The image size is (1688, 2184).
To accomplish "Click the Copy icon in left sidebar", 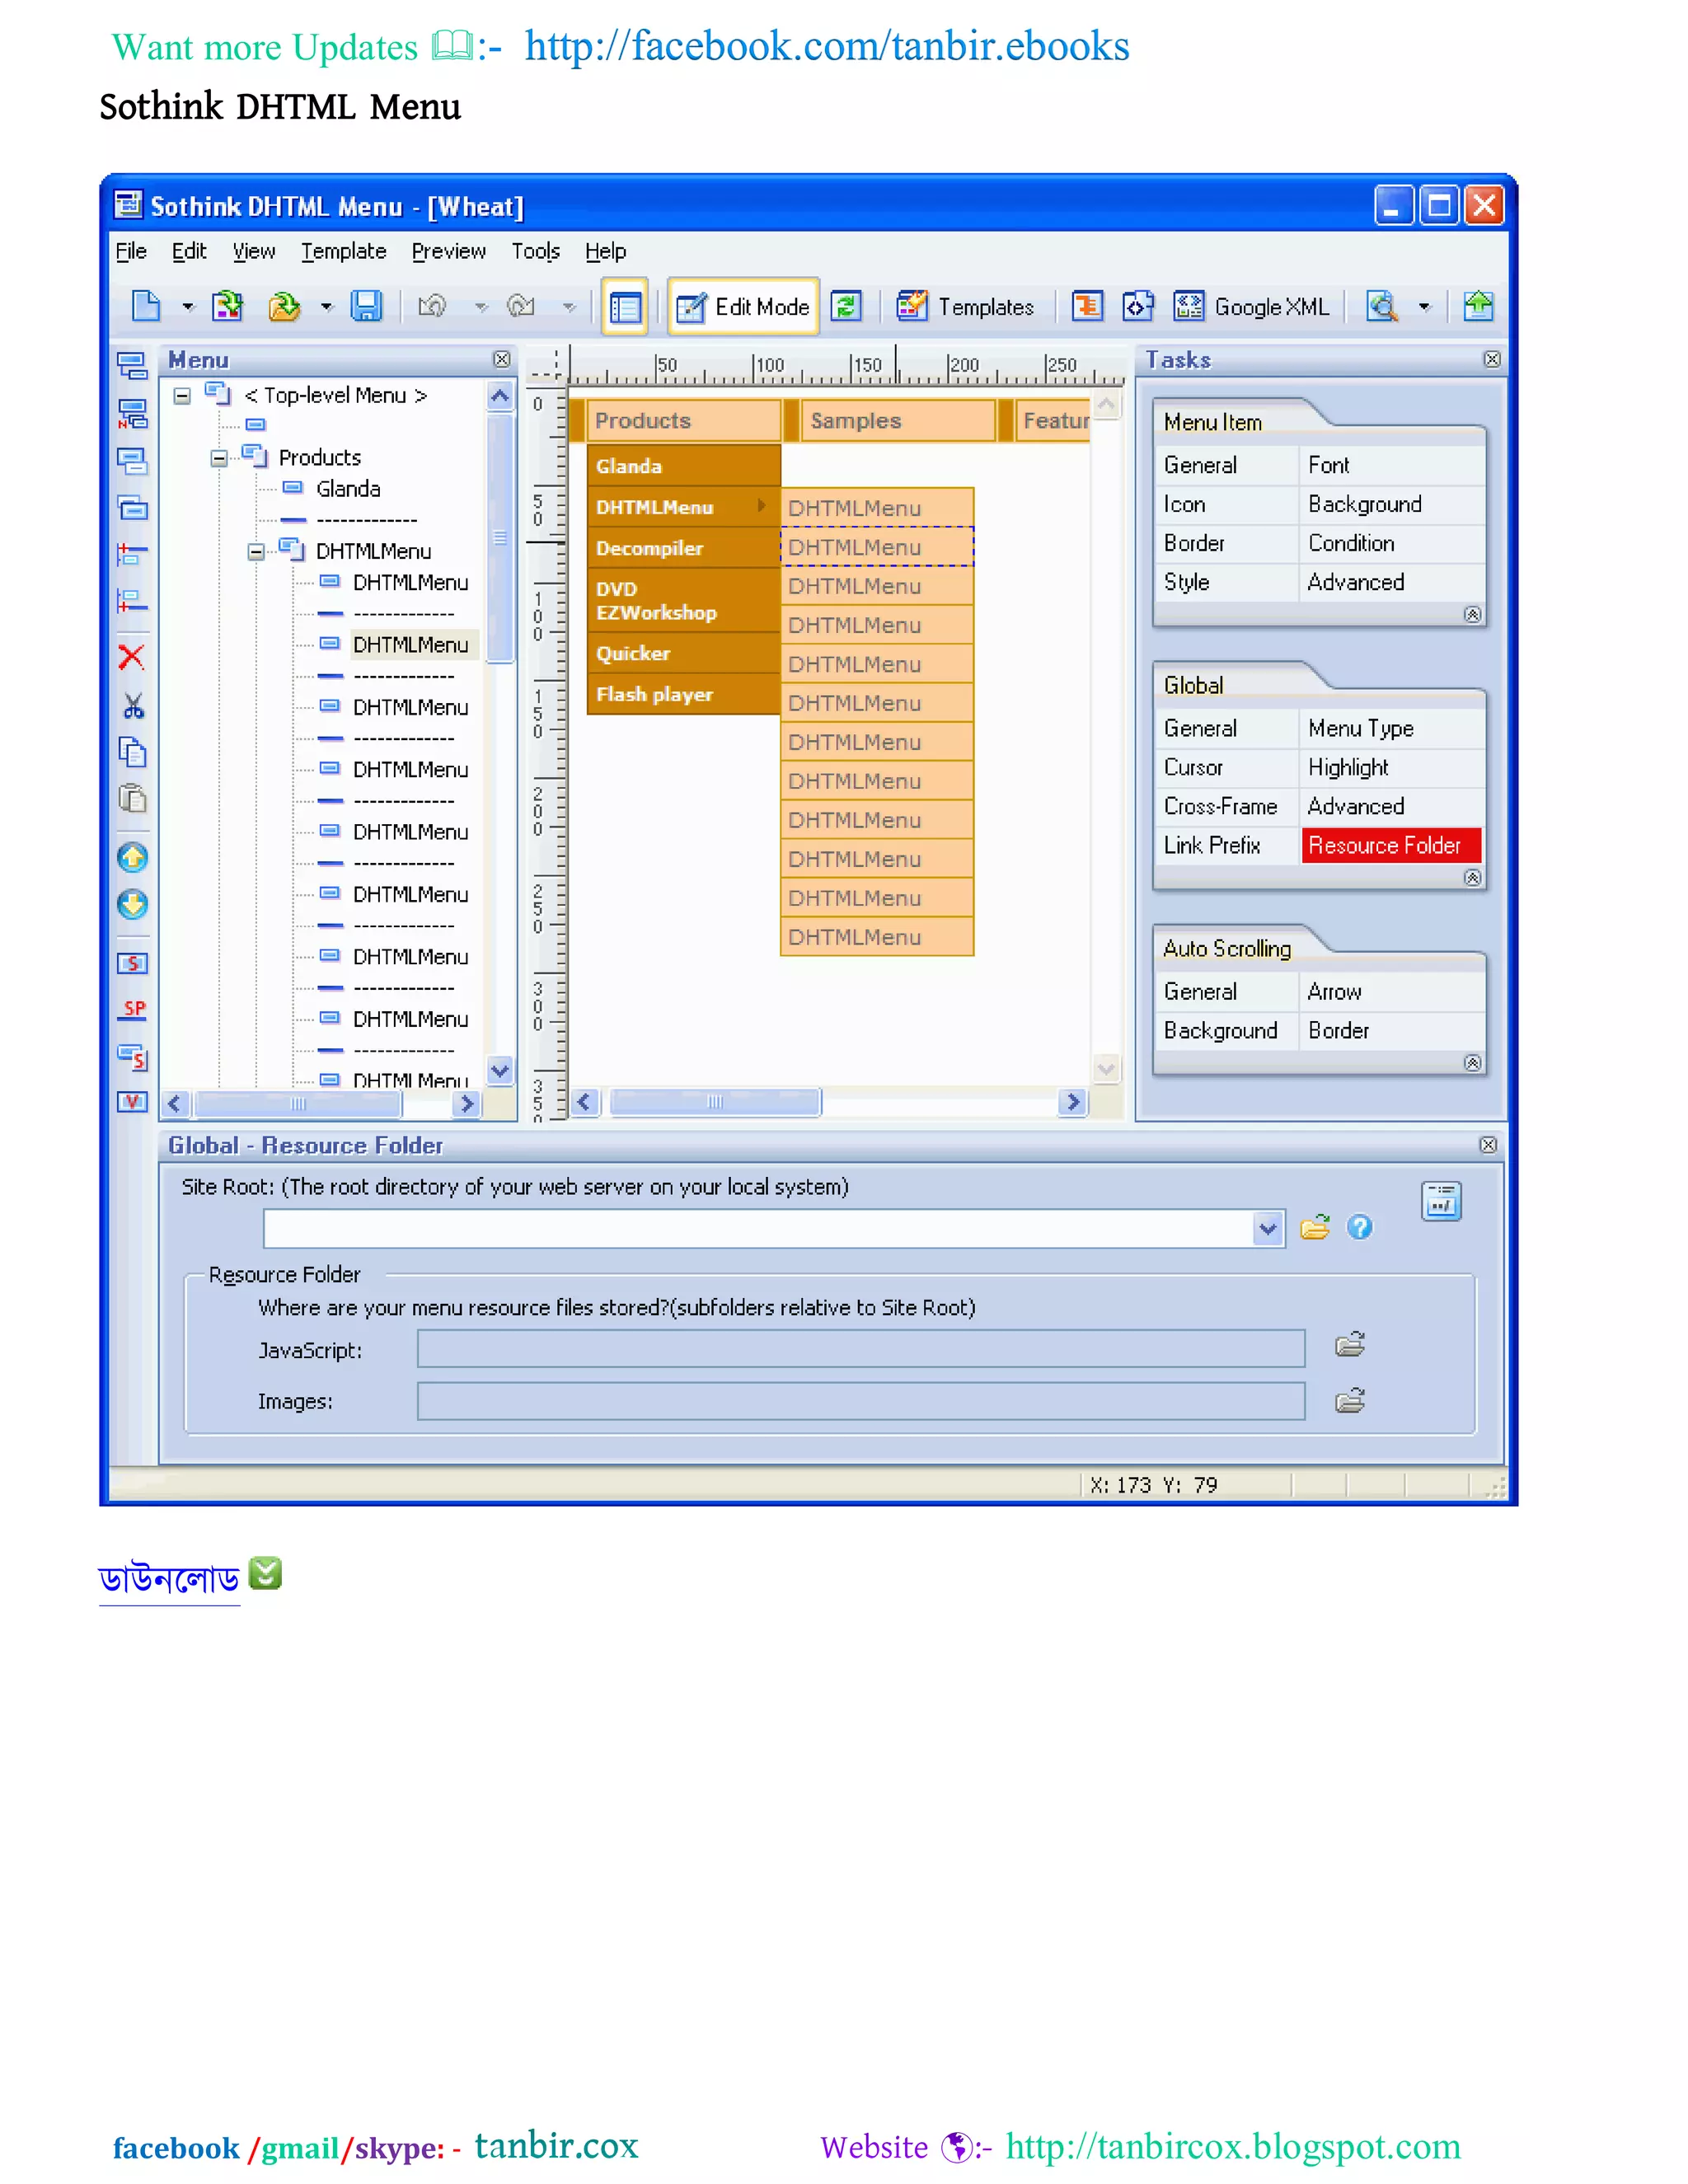I will [x=133, y=752].
